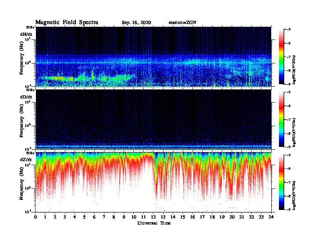Click the log(PSD) label beside dZ/dt color bar
The image size is (323, 249).
[x=294, y=195]
